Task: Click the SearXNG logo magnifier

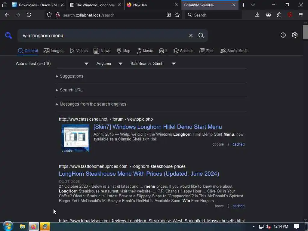Action: (x=8, y=35)
